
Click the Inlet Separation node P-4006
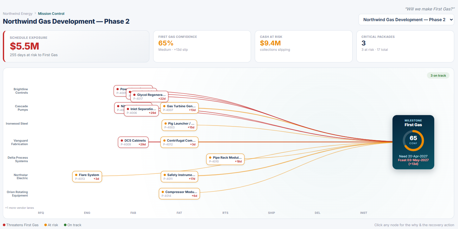tap(141, 111)
